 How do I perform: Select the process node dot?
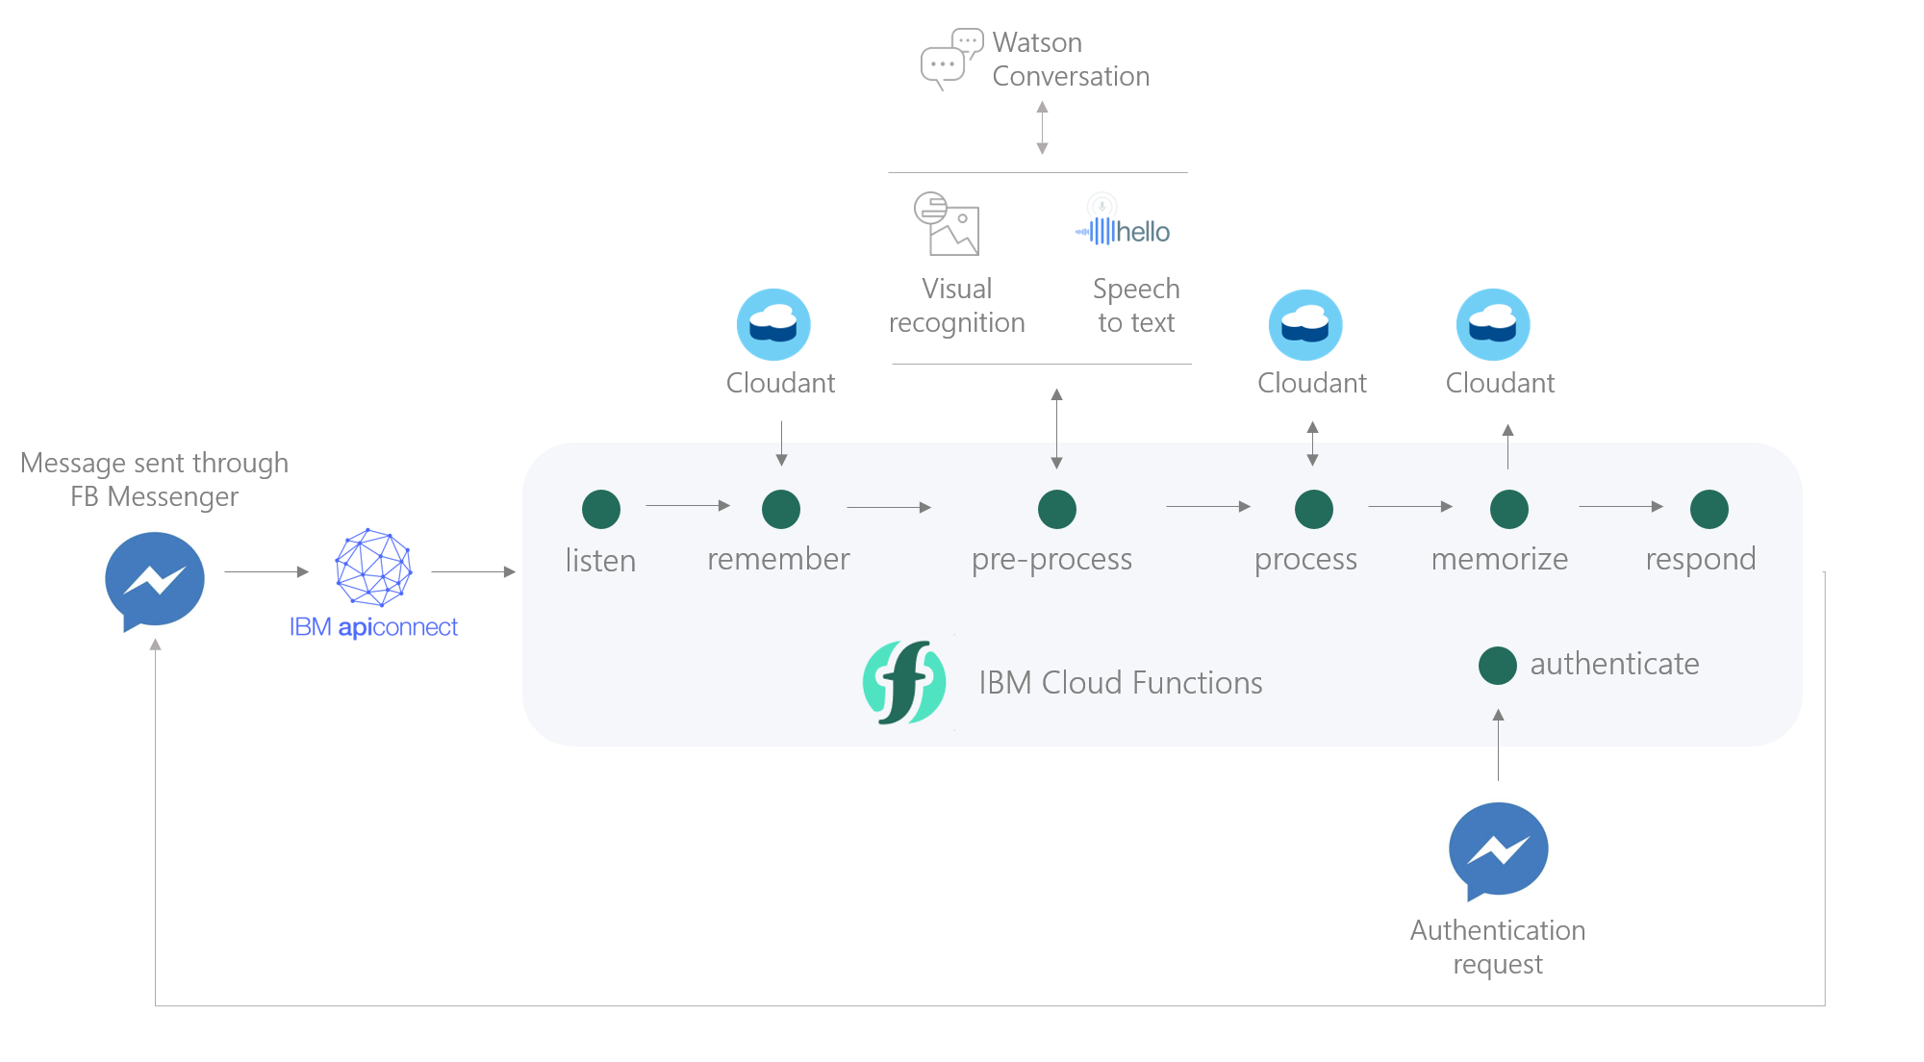(x=1314, y=509)
